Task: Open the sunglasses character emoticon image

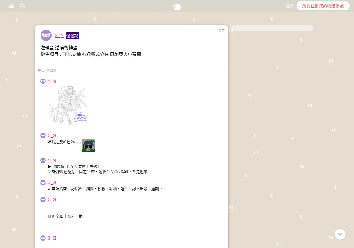Action: [88, 145]
